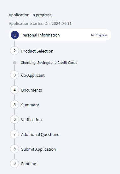Open the Additional Questions step
The height and width of the screenshot is (174, 120).
click(40, 134)
